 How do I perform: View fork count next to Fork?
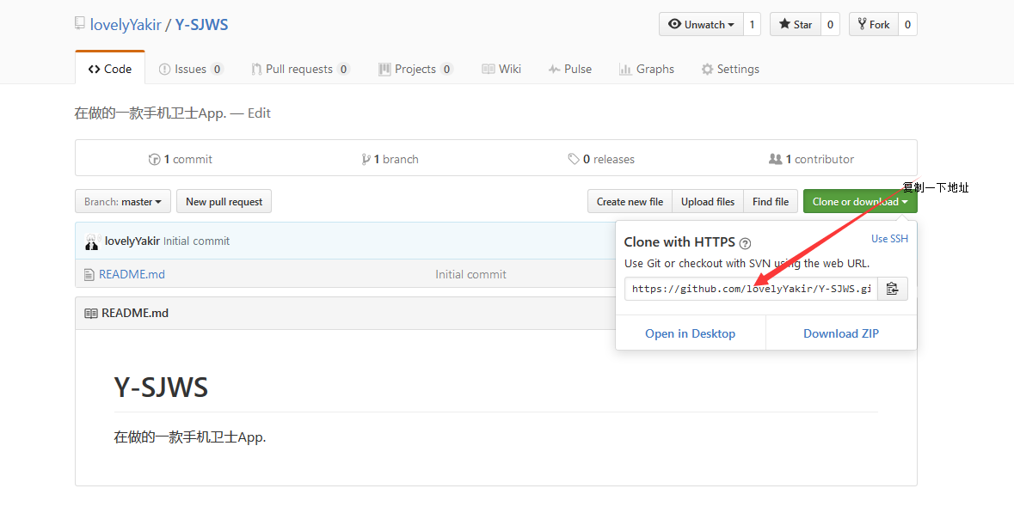[x=907, y=25]
